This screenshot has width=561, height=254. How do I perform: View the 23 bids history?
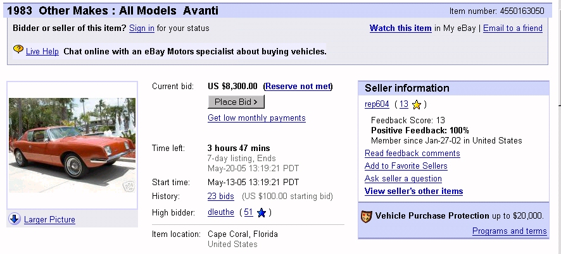(220, 197)
